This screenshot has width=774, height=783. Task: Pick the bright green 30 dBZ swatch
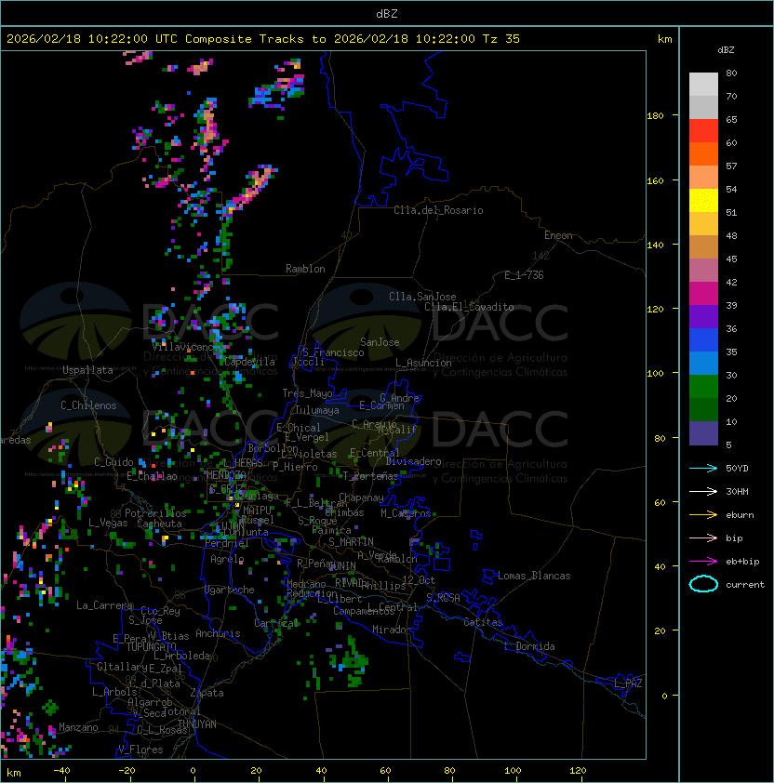[703, 387]
